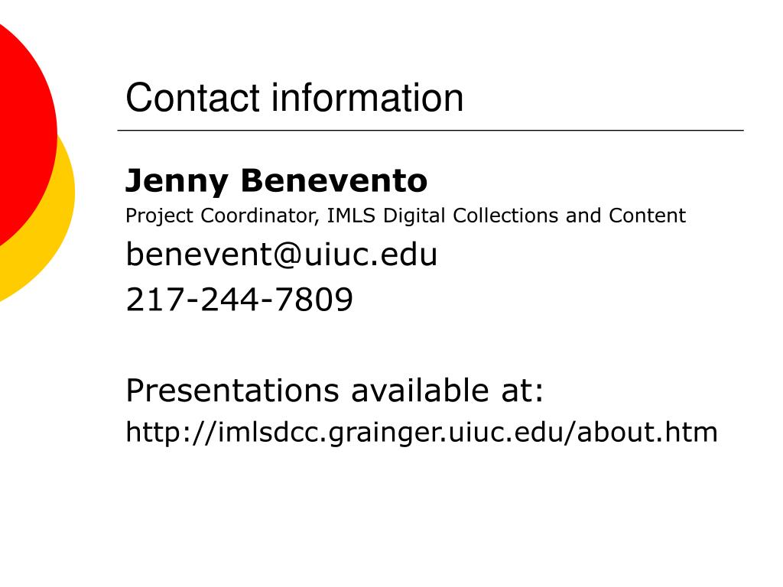Click the phone number 217-244-7809
Viewport: 783px width, 587px height.
239,300
